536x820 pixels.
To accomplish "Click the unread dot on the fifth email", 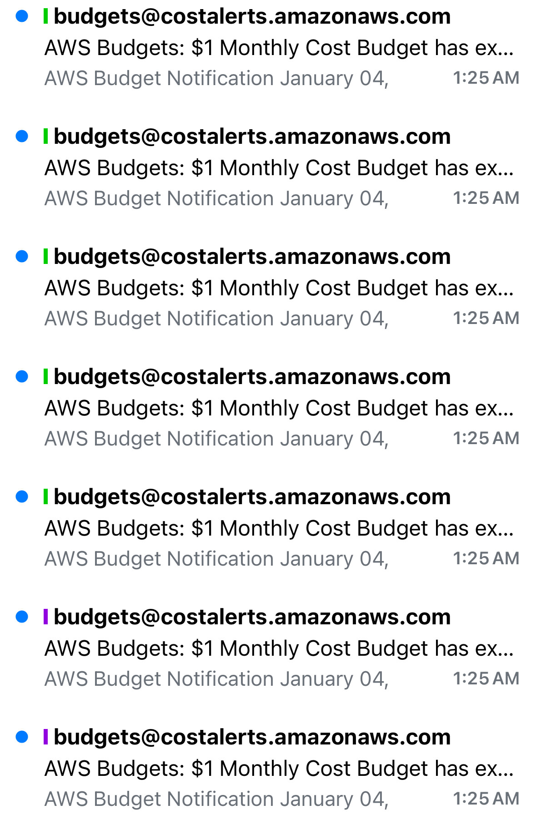I will click(x=22, y=497).
